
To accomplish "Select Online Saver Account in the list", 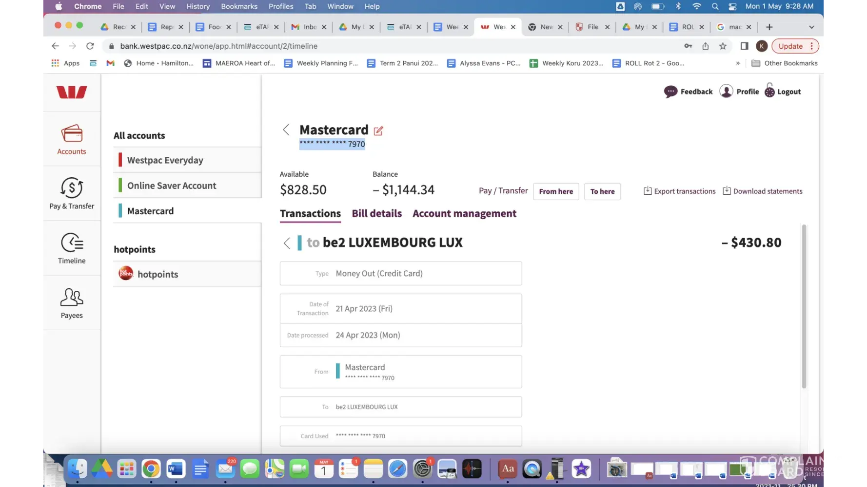I will click(x=172, y=186).
